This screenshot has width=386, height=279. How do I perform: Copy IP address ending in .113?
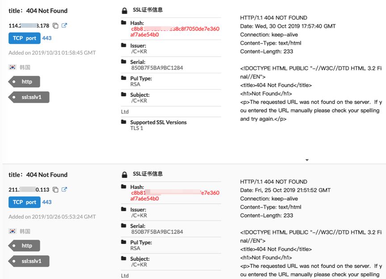click(56, 190)
